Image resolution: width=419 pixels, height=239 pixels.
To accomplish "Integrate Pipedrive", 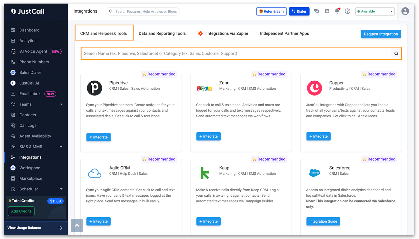I will 98,137.
